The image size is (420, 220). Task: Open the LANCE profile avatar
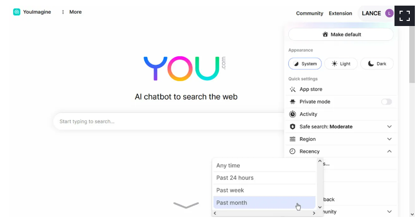(389, 13)
